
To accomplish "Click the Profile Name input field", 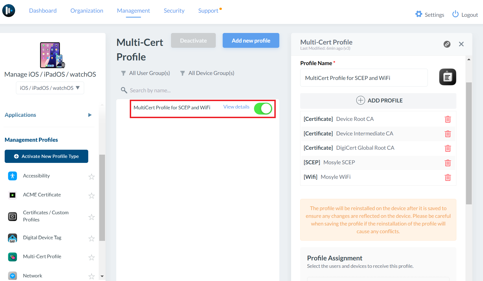I will pyautogui.click(x=364, y=78).
